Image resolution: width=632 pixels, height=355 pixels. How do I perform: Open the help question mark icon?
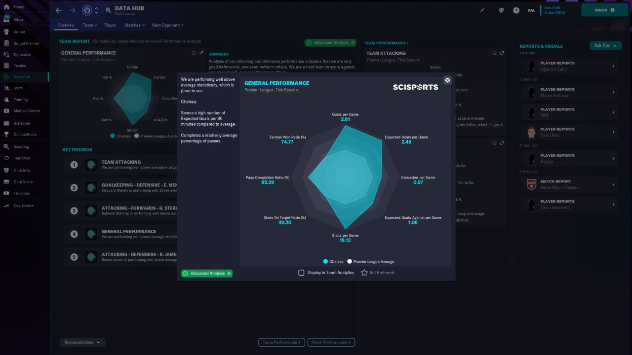tap(516, 10)
